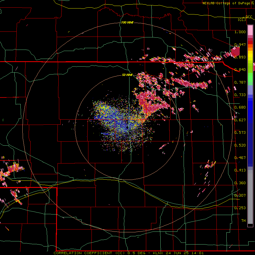Click the 0.893 scale value

(x=240, y=57)
